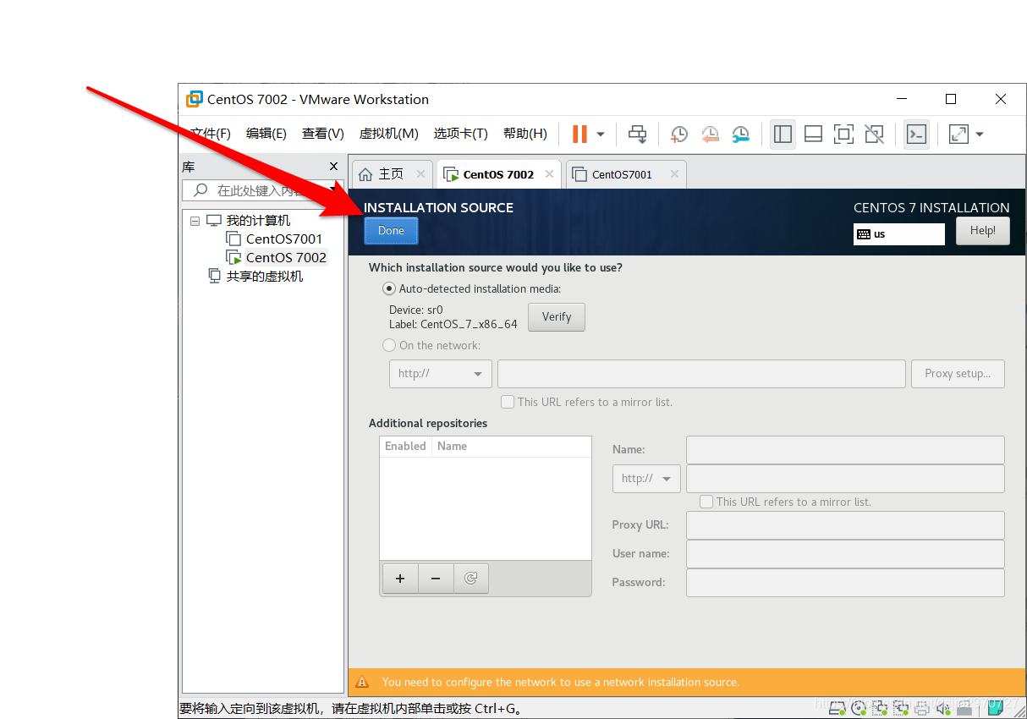The height and width of the screenshot is (719, 1027).
Task: Open the power options arrow beside pause
Action: 601,134
